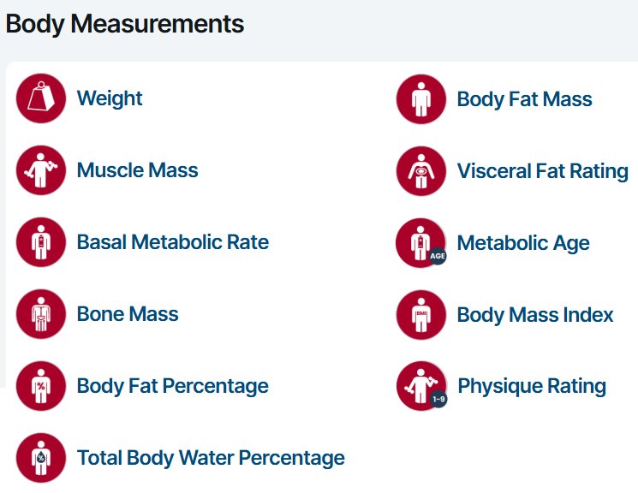Open the Visceral Fat Rating text link
This screenshot has width=638, height=493.
point(542,171)
